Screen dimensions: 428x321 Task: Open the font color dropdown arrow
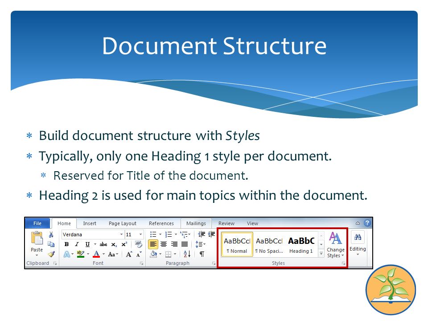[103, 254]
